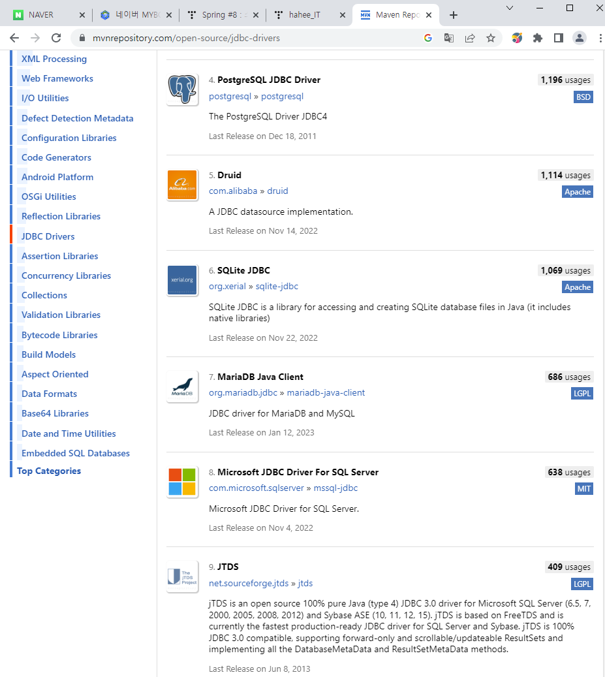
Task: Click the mssql-jdbc artifact link
Action: pyautogui.click(x=335, y=488)
